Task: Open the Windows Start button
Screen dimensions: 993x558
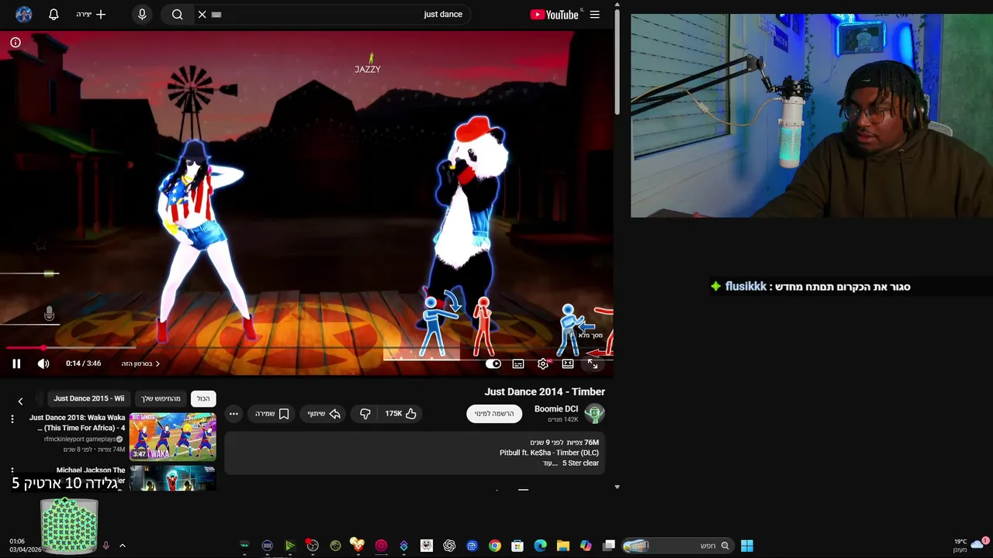Action: 746,546
